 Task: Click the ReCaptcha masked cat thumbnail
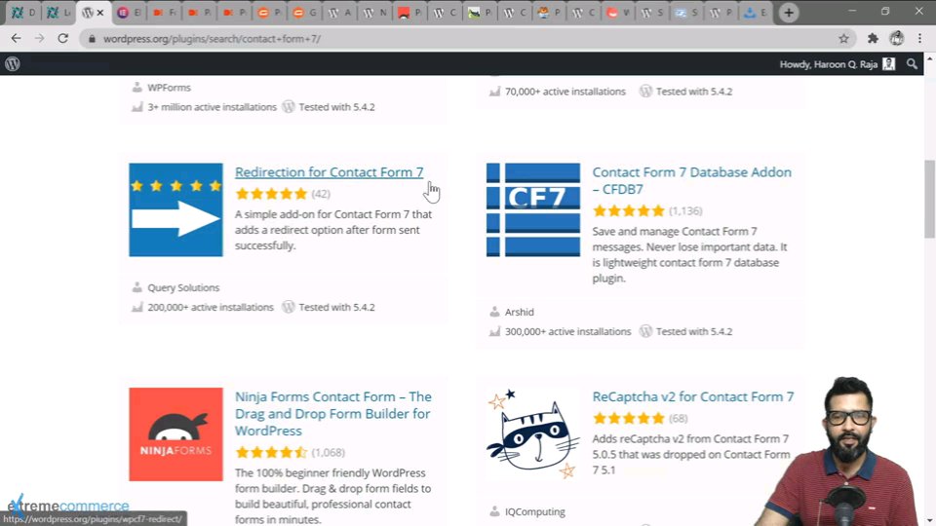click(533, 434)
